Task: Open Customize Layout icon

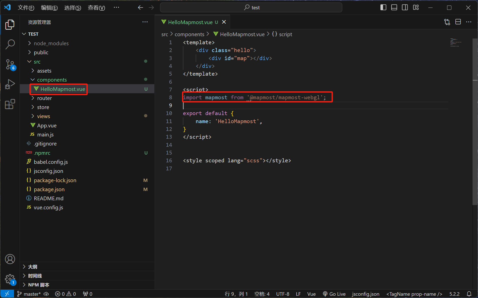Action: click(x=416, y=8)
